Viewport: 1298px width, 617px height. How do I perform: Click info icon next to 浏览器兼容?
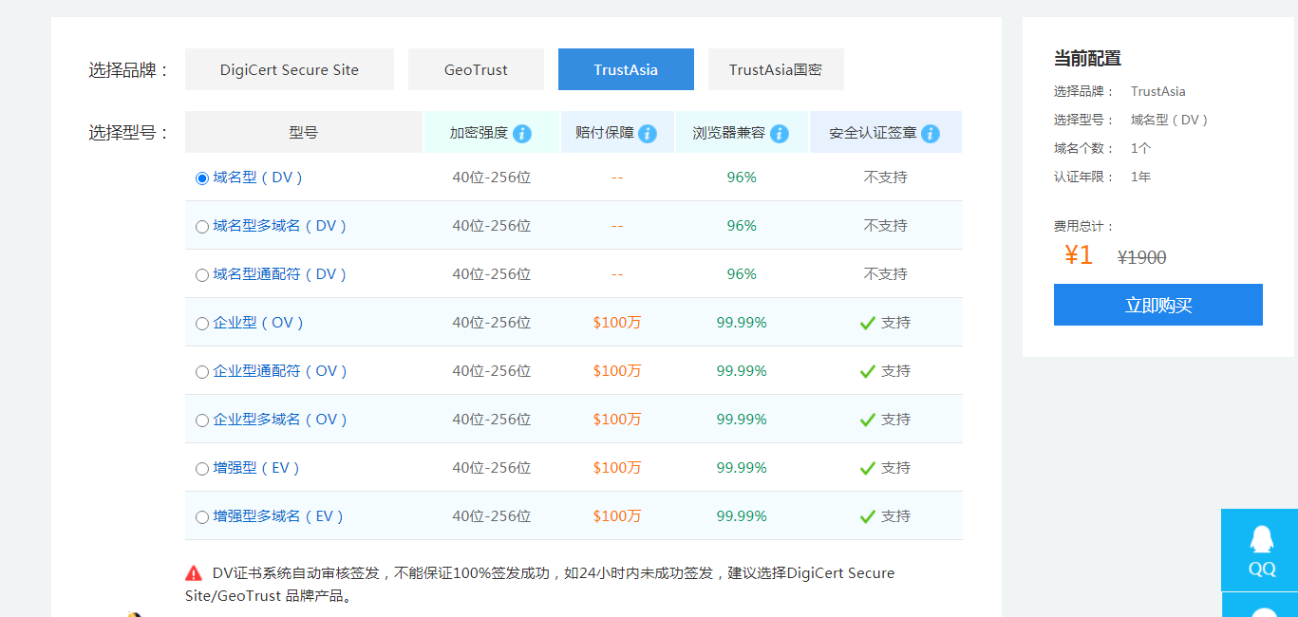[x=780, y=134]
